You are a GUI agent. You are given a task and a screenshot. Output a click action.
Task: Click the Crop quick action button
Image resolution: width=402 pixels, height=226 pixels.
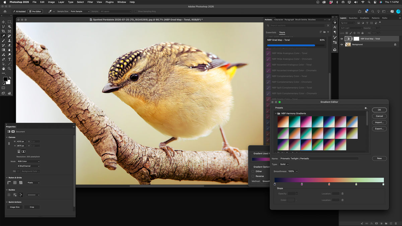point(32,207)
